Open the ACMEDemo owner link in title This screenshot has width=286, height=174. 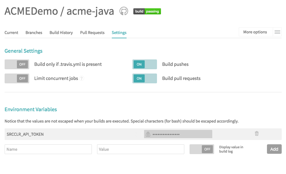point(31,11)
